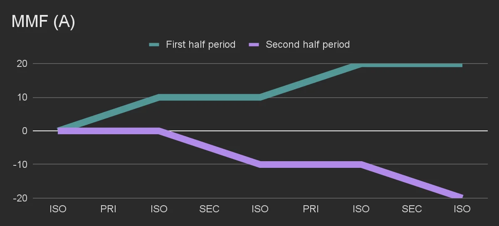The width and height of the screenshot is (499, 226).
Task: Click the teal First half period legend swatch
Action: pyautogui.click(x=154, y=44)
